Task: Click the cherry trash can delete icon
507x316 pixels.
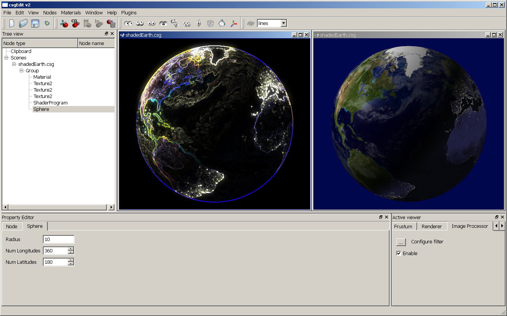Action: click(111, 23)
